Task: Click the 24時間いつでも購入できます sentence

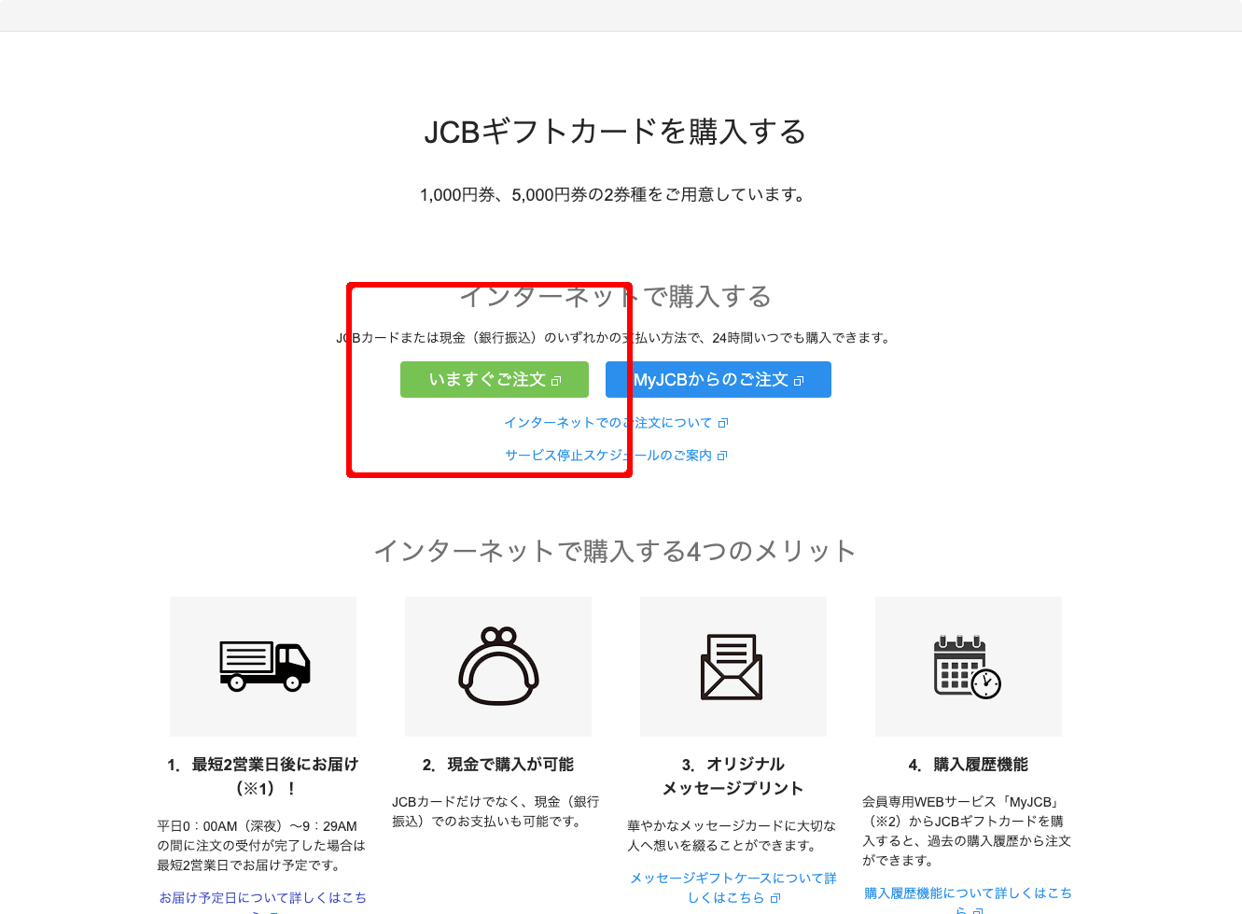Action: (x=615, y=338)
